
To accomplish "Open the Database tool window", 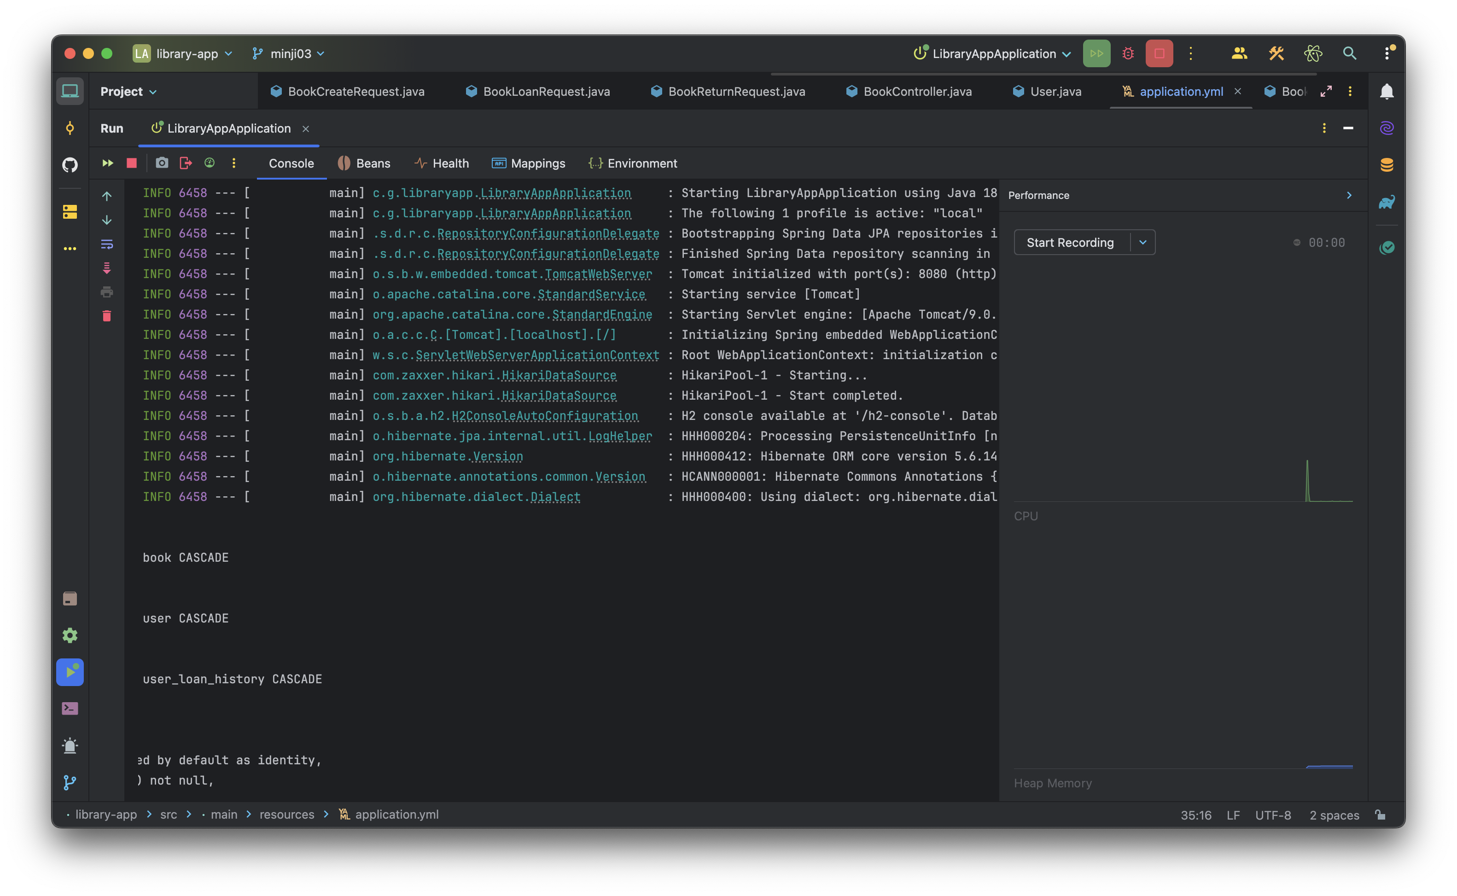I will tap(1387, 165).
